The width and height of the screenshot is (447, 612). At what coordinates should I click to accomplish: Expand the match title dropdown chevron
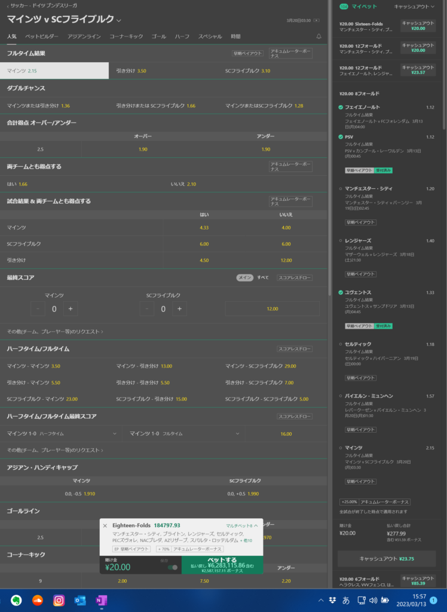coord(119,20)
